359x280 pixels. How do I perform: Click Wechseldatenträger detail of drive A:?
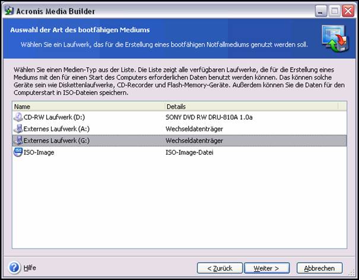tap(194, 129)
